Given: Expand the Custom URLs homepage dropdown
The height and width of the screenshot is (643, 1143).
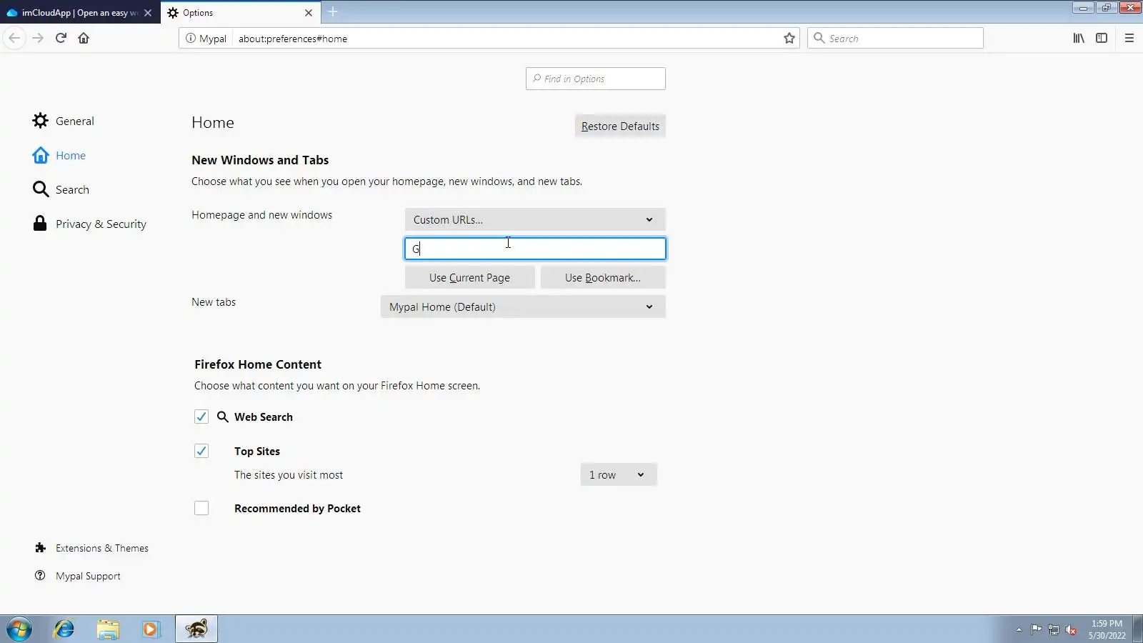Looking at the screenshot, I should [535, 219].
